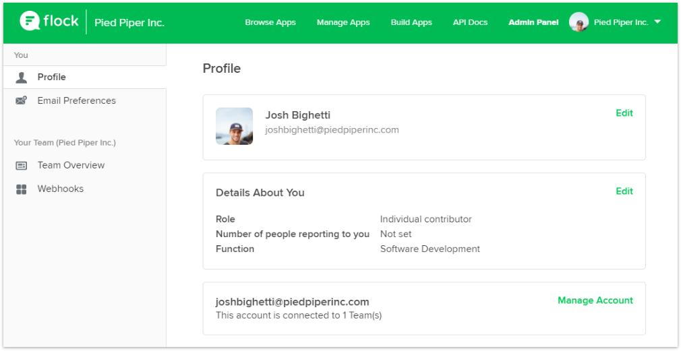The width and height of the screenshot is (681, 351).
Task: Click the You section header in sidebar
Action: [x=21, y=55]
